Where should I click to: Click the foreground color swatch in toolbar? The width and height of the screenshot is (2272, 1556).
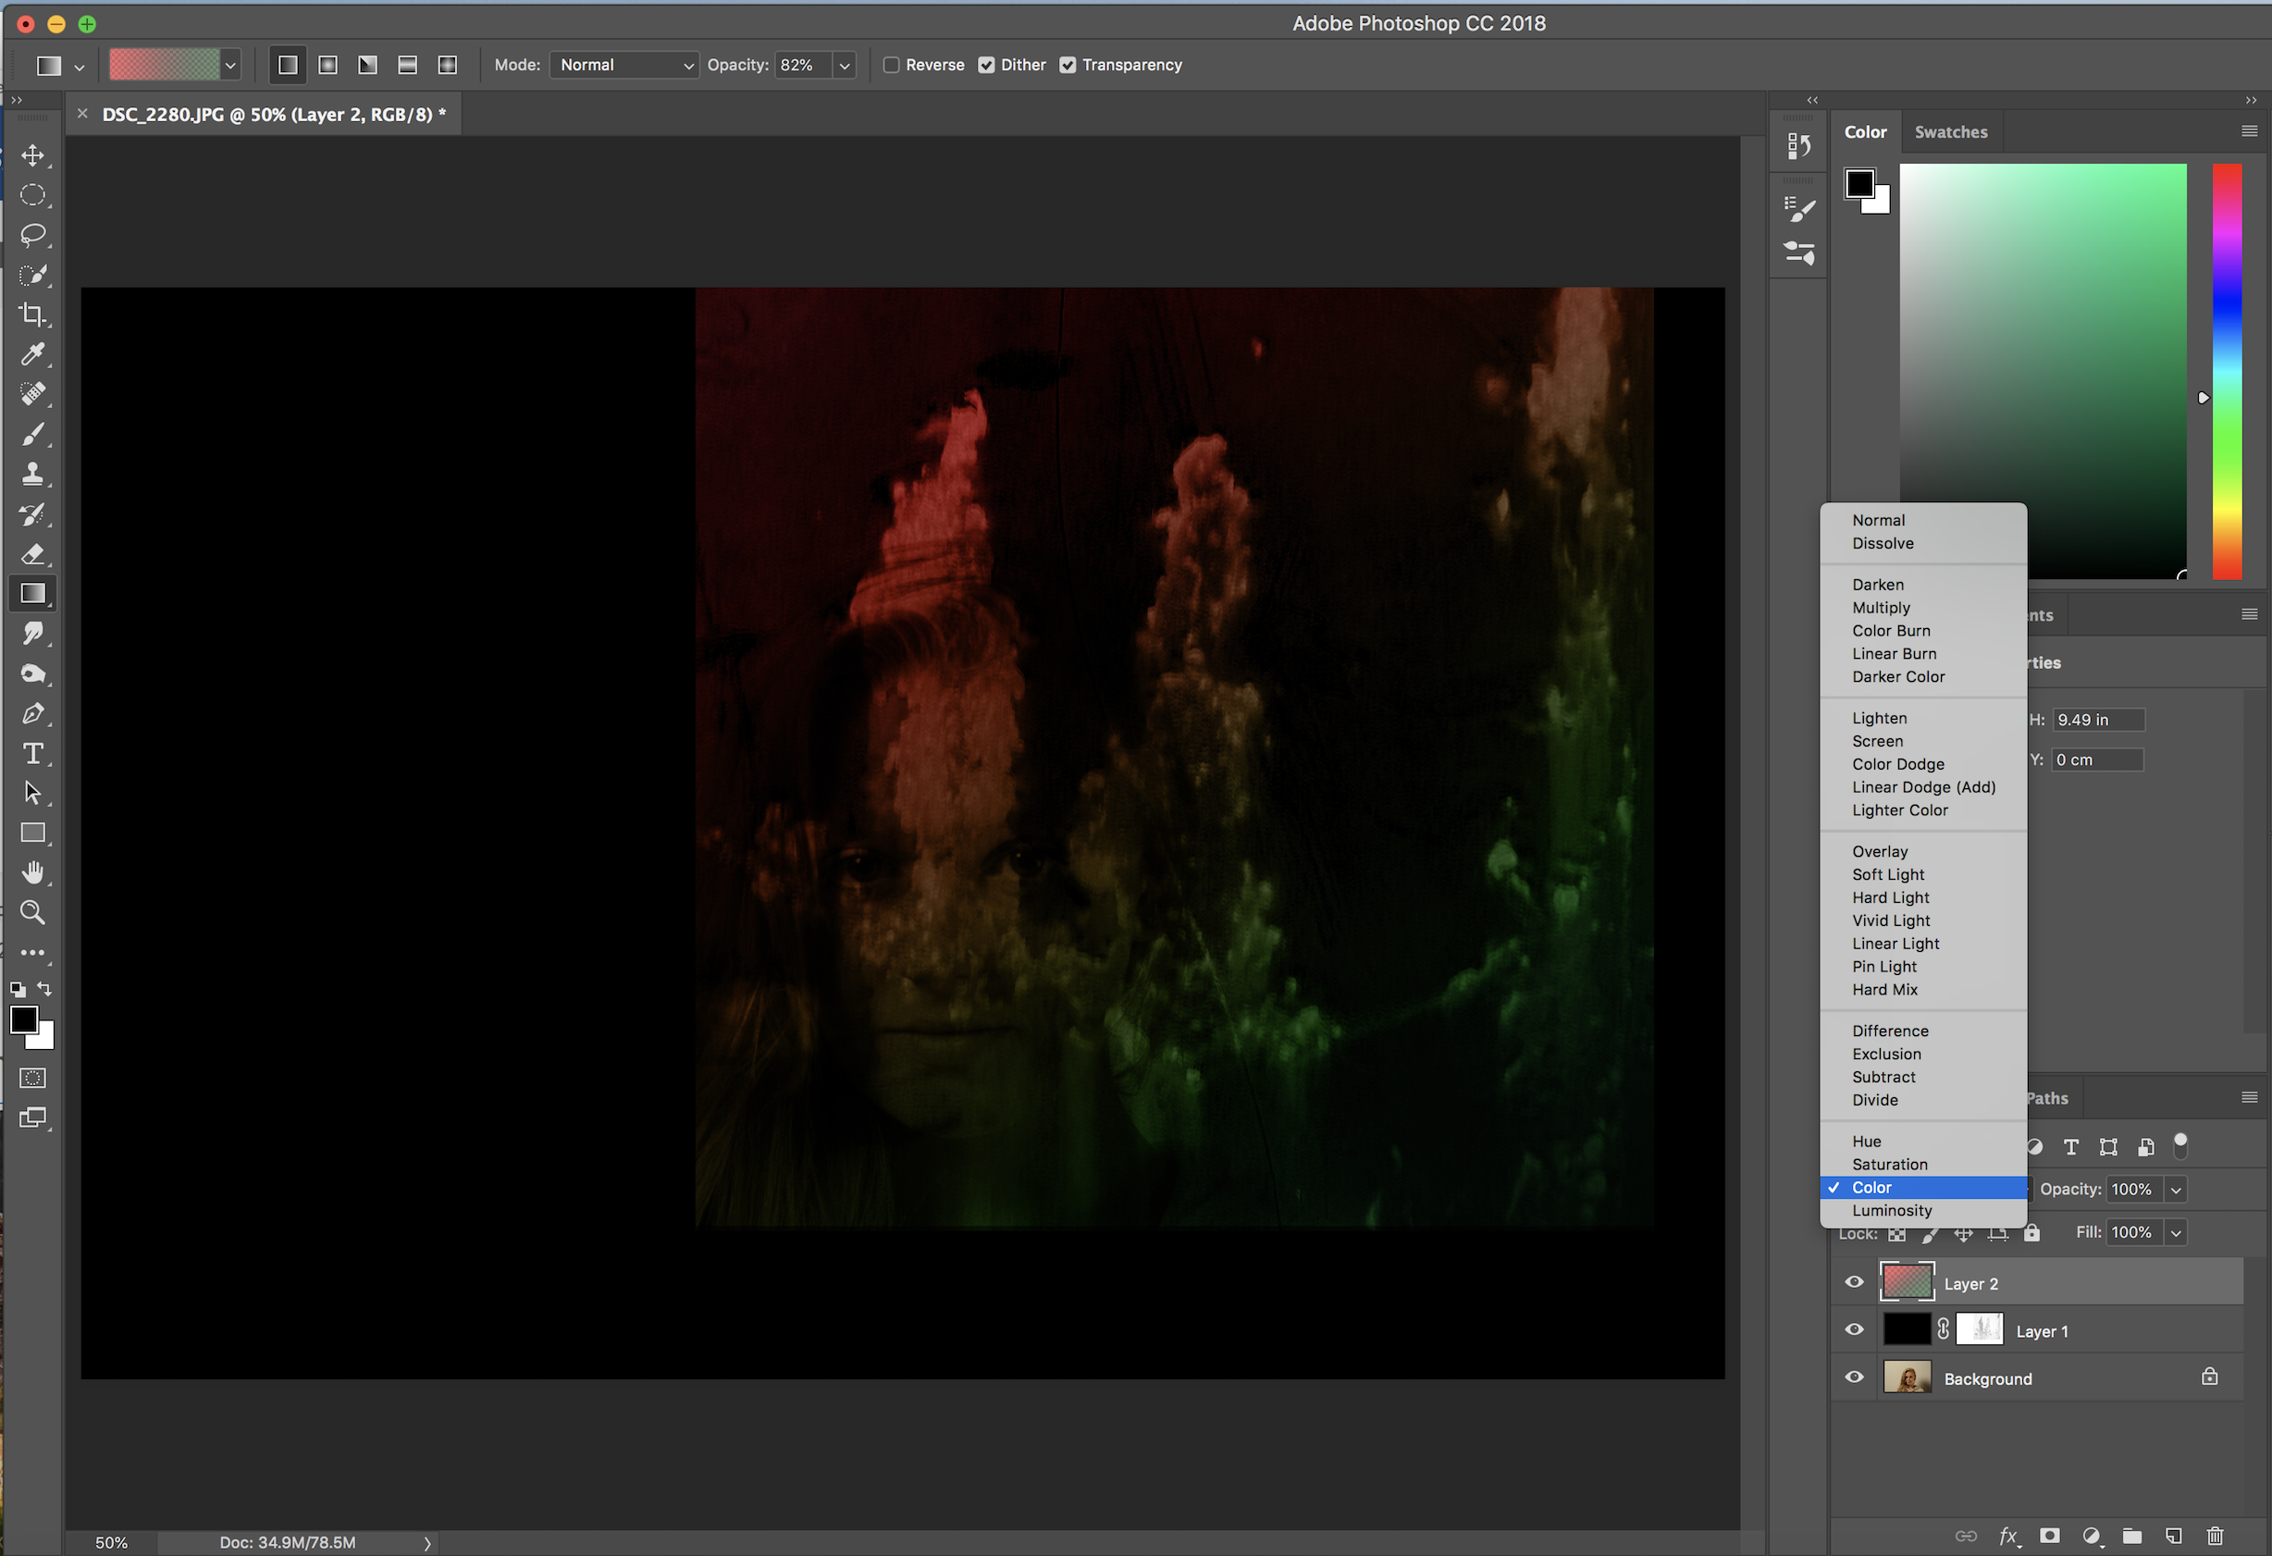(x=23, y=1019)
